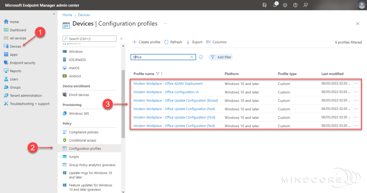Open Devices in left navigation
The image size is (367, 193).
(x=13, y=46)
